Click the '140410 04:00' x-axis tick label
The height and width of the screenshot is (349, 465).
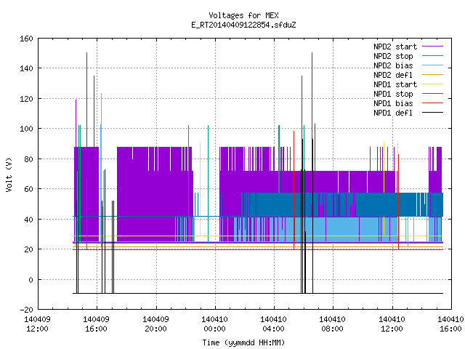pos(273,324)
